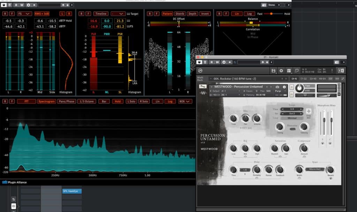This screenshot has height=212, width=357.
Task: Click RESET ALL under the Hits knobs
Action: click(x=246, y=128)
